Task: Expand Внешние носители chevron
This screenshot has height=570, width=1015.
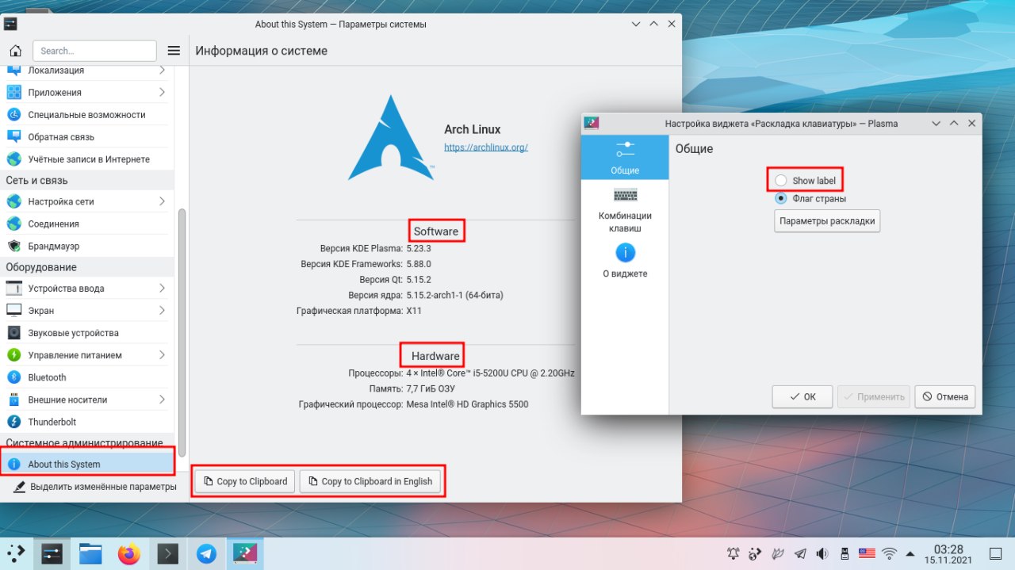Action: click(162, 400)
